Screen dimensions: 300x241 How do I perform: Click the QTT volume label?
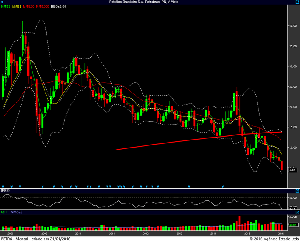(5, 212)
